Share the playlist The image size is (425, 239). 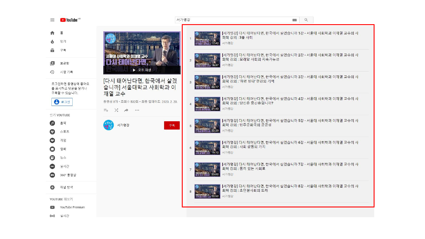[x=126, y=110]
